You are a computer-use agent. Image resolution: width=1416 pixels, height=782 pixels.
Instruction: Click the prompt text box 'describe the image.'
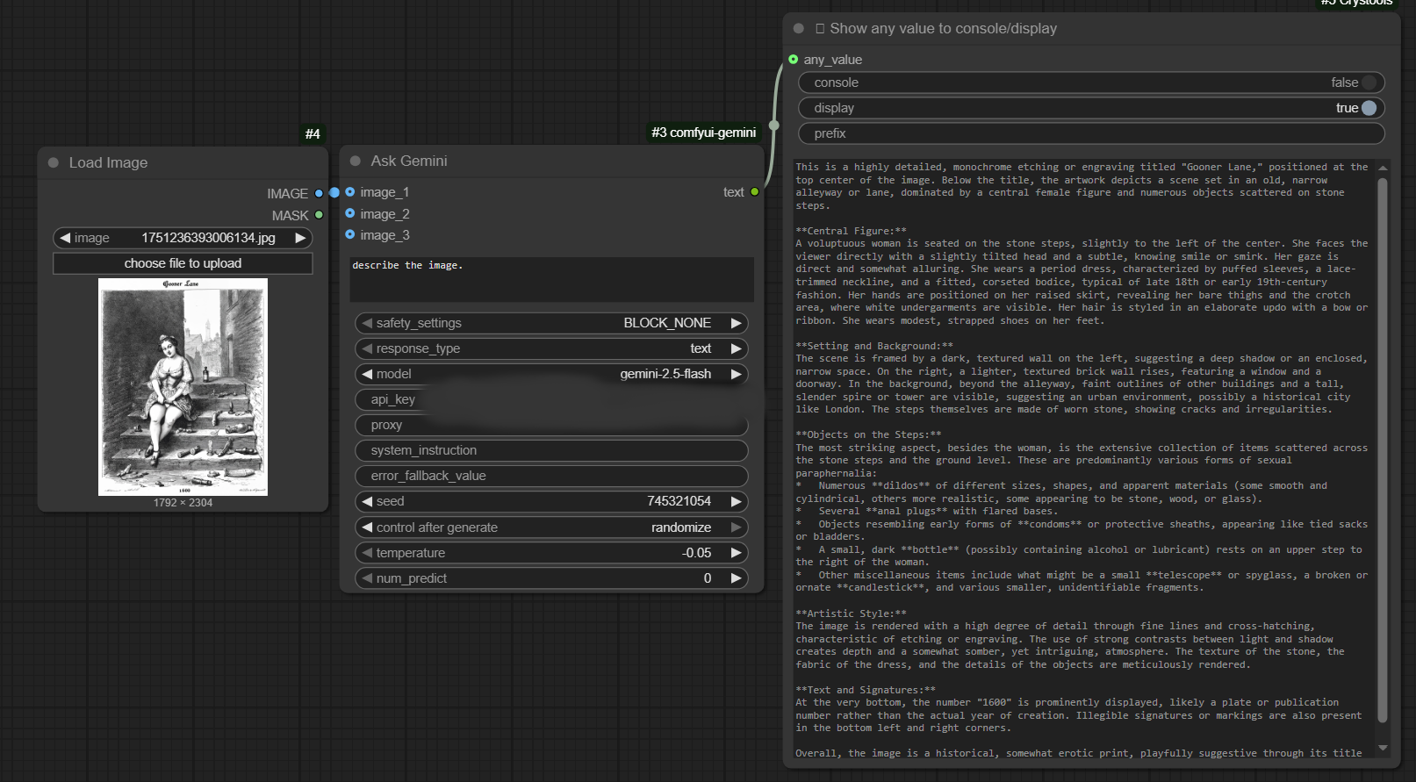coord(551,279)
